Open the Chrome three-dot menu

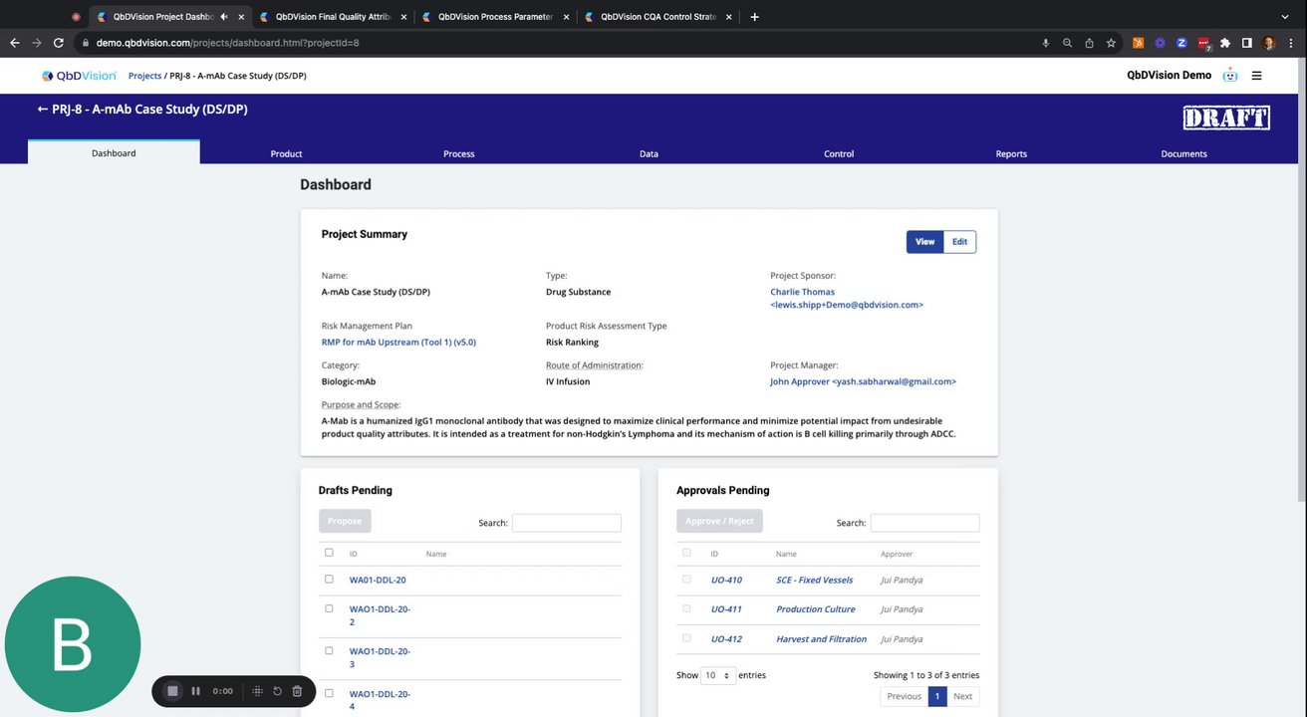pos(1291,43)
